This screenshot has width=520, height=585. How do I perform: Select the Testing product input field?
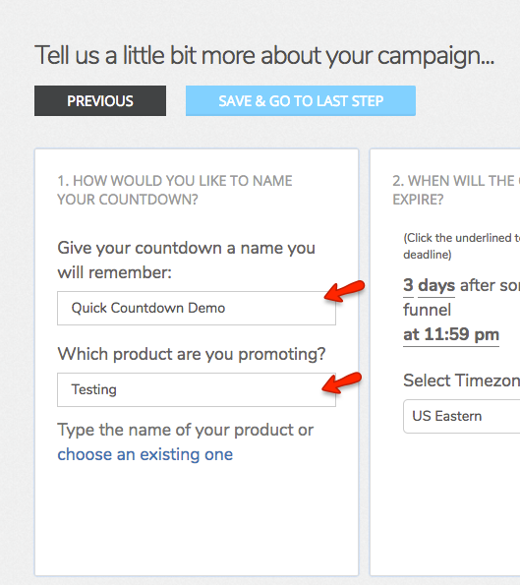197,389
